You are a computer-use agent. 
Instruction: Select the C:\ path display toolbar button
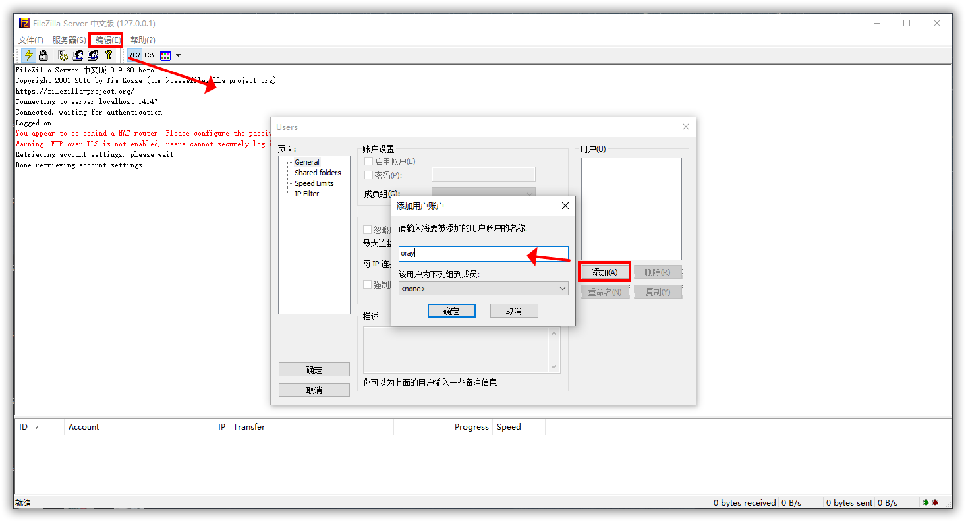150,55
